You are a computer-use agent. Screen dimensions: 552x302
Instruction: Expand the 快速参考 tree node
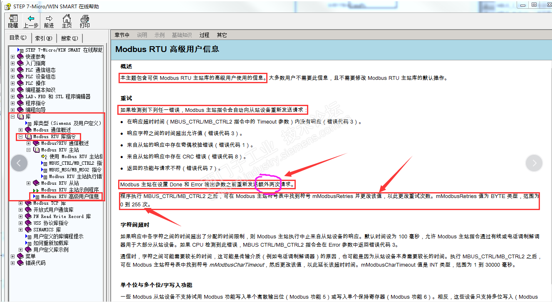click(x=13, y=57)
